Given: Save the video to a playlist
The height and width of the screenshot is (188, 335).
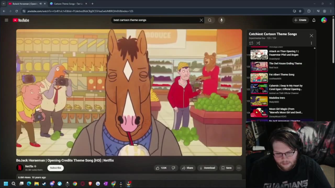Looking at the screenshot, I should [227, 168].
